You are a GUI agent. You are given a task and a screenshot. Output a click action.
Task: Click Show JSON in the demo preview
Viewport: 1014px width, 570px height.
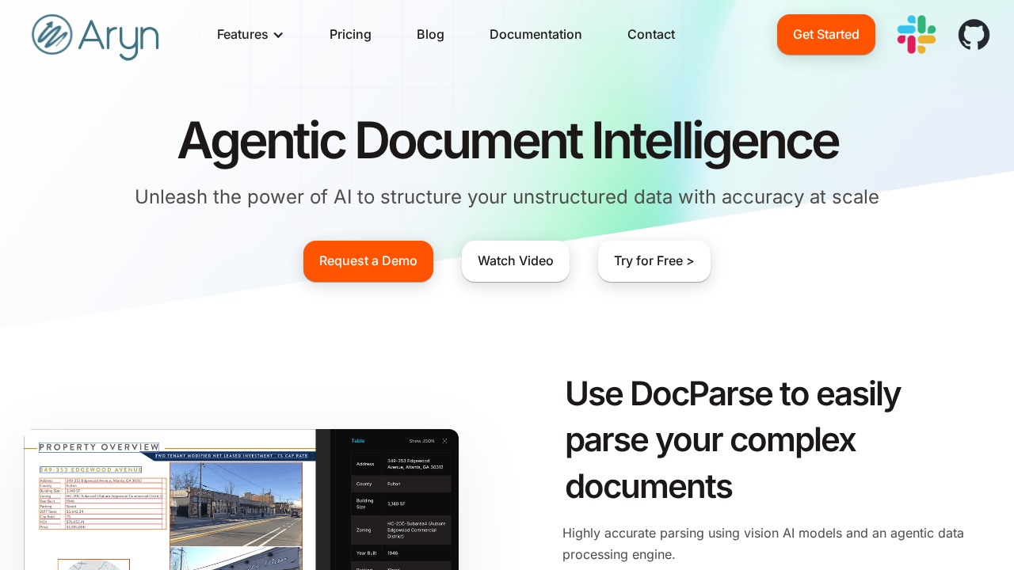pos(421,441)
